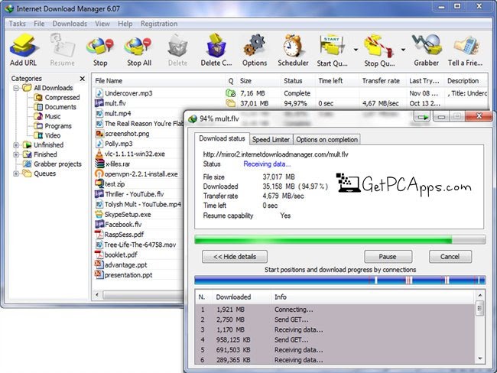Screen dimensions: 497x373
Task: Switch to the Download status tab
Action: tap(222, 138)
